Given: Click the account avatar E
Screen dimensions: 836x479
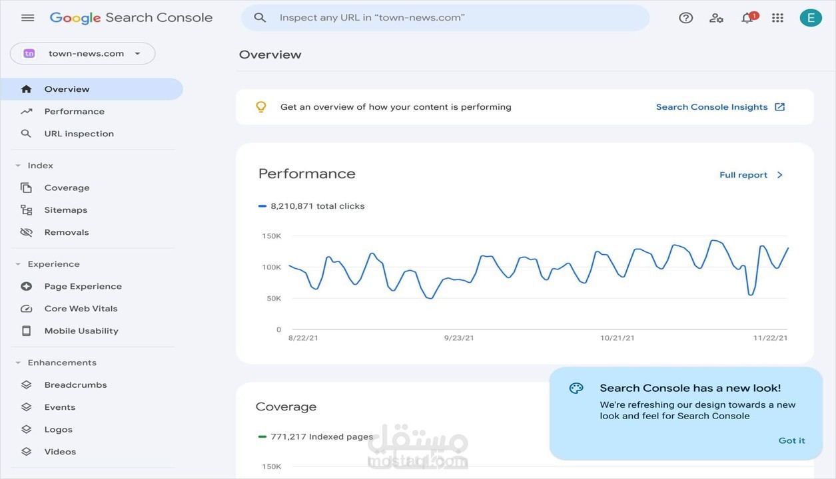Looking at the screenshot, I should click(810, 18).
